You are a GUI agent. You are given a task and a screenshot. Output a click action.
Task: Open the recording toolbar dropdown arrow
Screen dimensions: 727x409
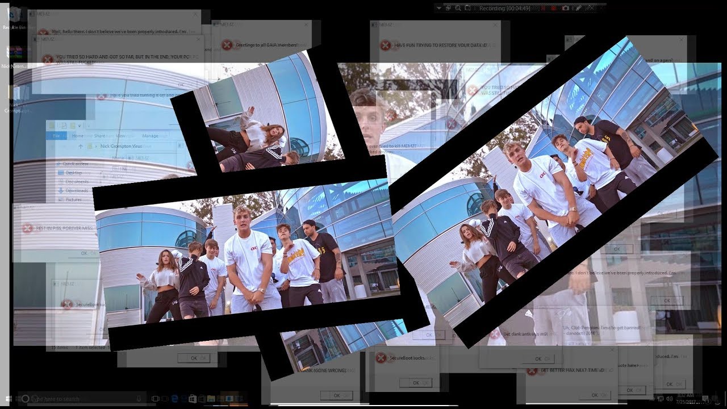[438, 8]
